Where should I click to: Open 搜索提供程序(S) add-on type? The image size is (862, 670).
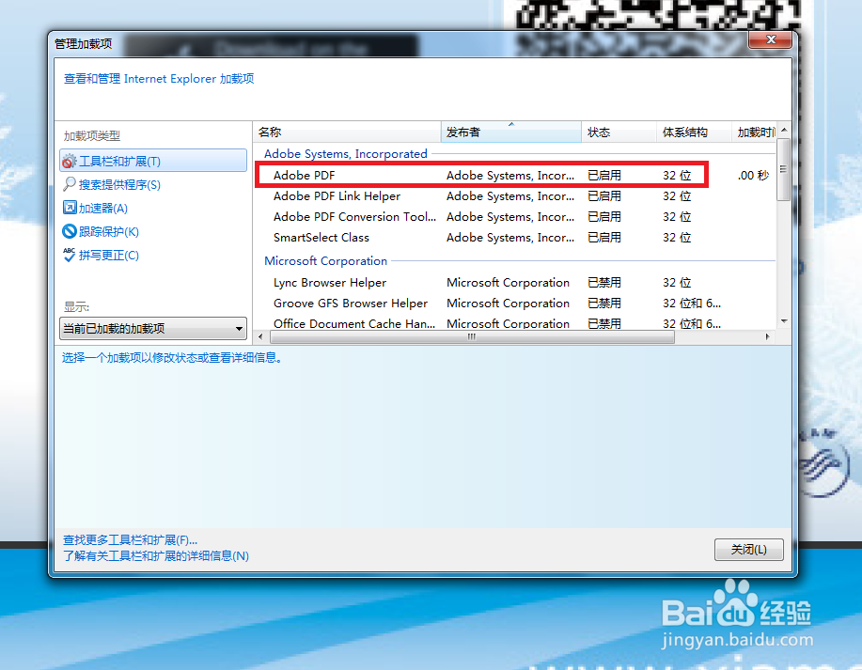(119, 185)
